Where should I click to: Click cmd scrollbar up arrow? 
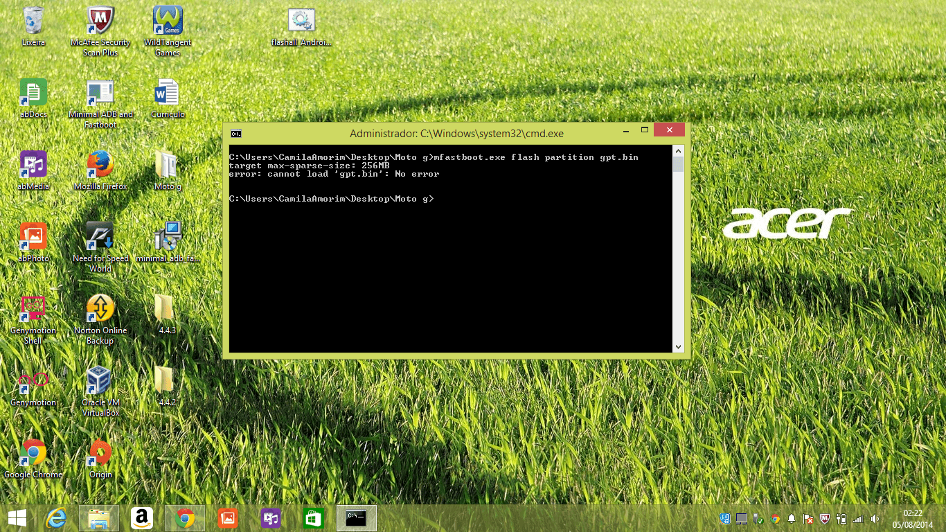coord(678,150)
